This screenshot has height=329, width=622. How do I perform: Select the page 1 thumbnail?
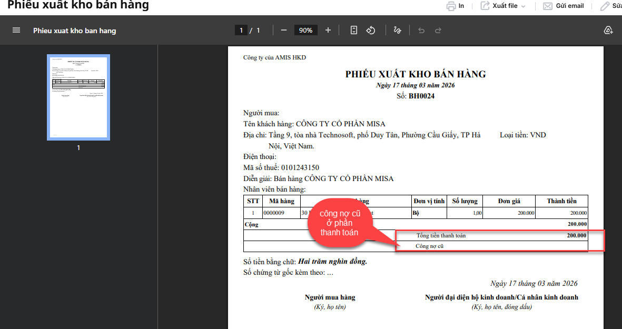point(78,97)
